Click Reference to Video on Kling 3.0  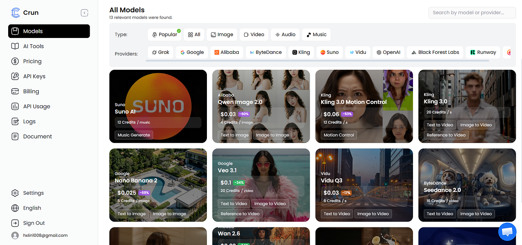(x=446, y=135)
